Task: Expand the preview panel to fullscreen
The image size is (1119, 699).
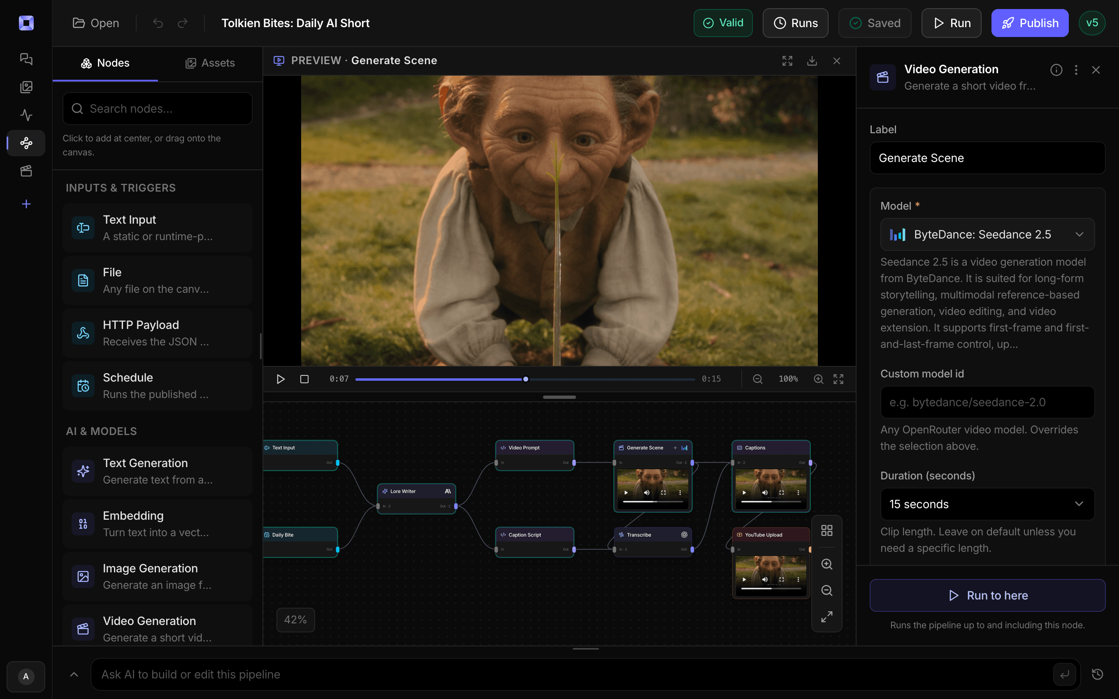Action: 787,60
